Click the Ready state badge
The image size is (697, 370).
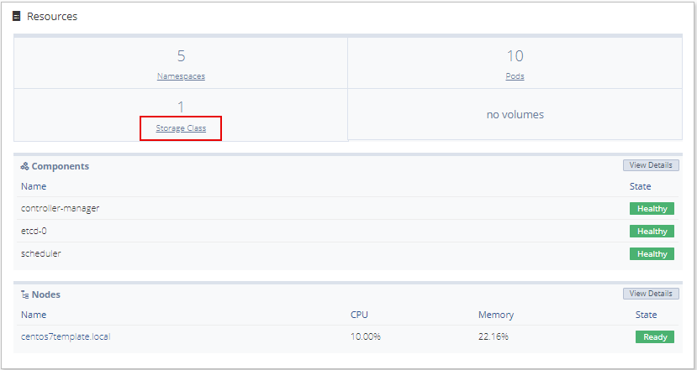655,336
